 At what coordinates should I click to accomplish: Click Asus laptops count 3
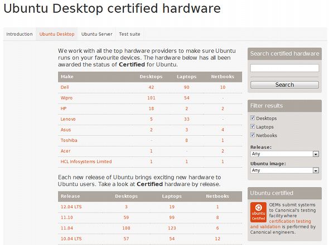(187, 130)
